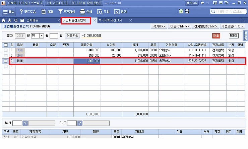
Task: Click the 부가세 25,000 cell
Action: coord(111,56)
